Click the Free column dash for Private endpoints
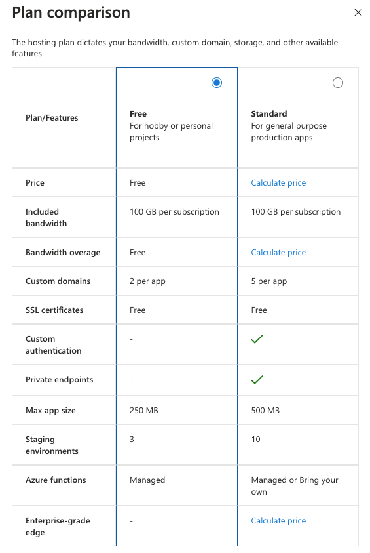The image size is (370, 553). point(132,380)
